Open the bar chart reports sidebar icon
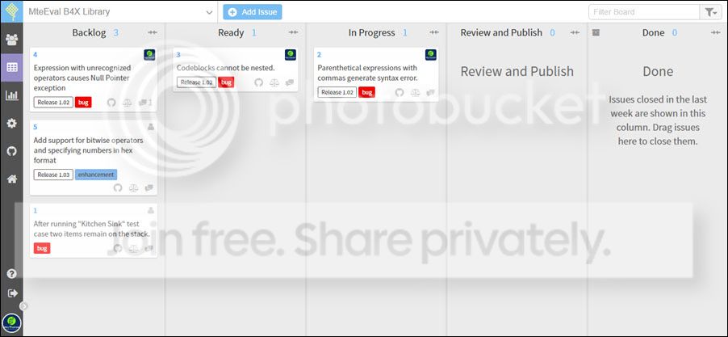 [11, 95]
